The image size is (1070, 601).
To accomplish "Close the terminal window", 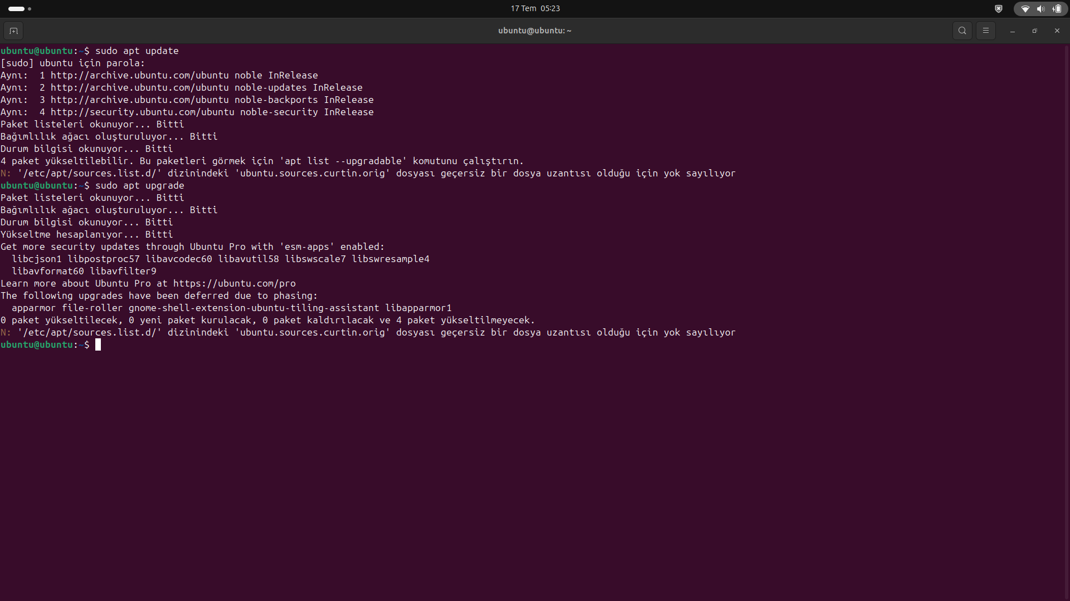I will pyautogui.click(x=1057, y=31).
